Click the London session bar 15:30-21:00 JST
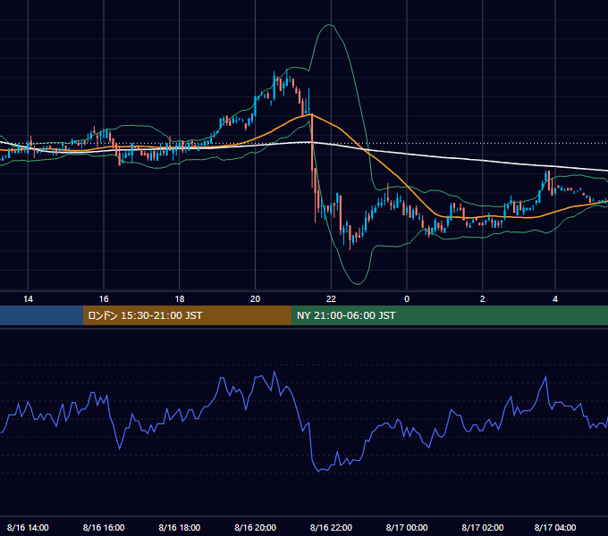The height and width of the screenshot is (536, 608). pyautogui.click(x=187, y=315)
